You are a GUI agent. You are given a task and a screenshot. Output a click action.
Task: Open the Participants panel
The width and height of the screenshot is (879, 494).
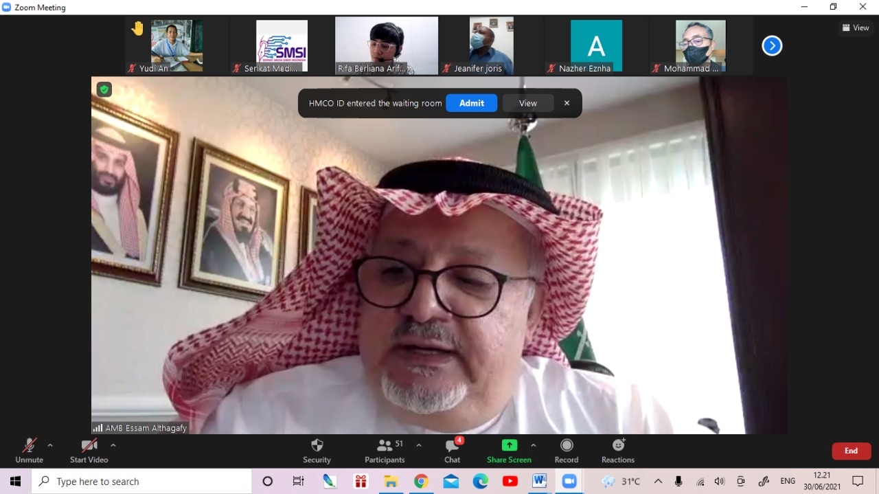(385, 451)
